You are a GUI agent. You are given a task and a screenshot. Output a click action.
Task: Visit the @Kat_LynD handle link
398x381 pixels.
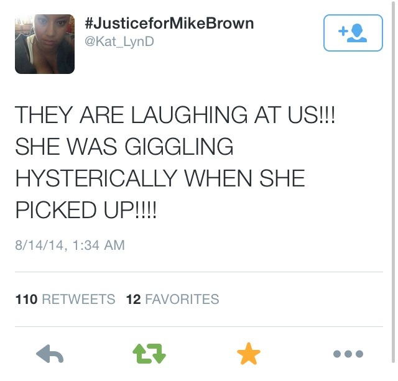[119, 42]
